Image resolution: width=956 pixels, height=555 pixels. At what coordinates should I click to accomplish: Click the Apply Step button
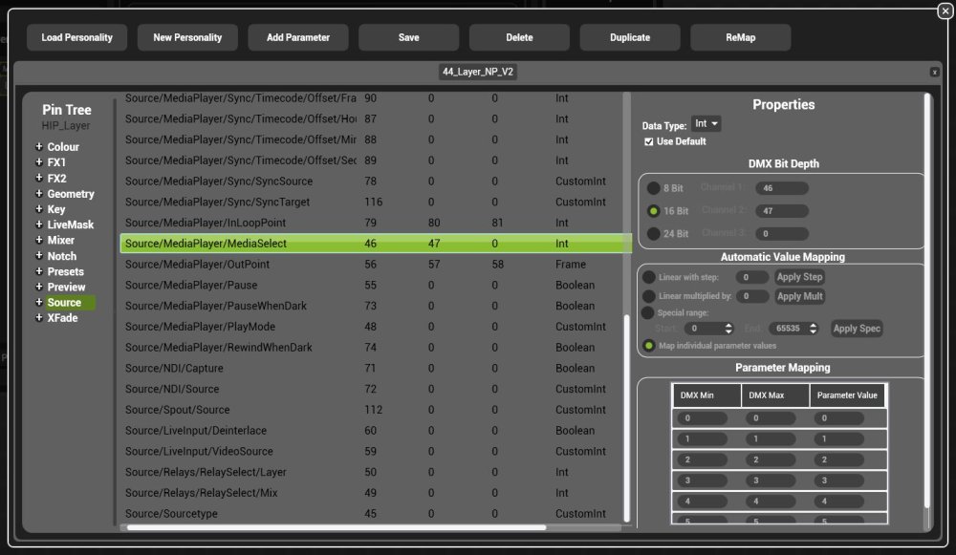pyautogui.click(x=799, y=277)
